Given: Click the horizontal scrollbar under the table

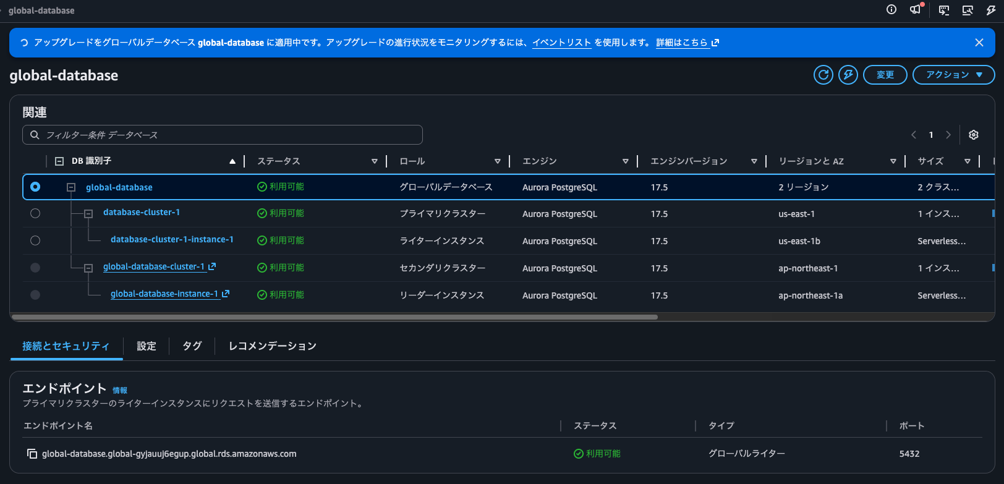Looking at the screenshot, I should pyautogui.click(x=334, y=317).
